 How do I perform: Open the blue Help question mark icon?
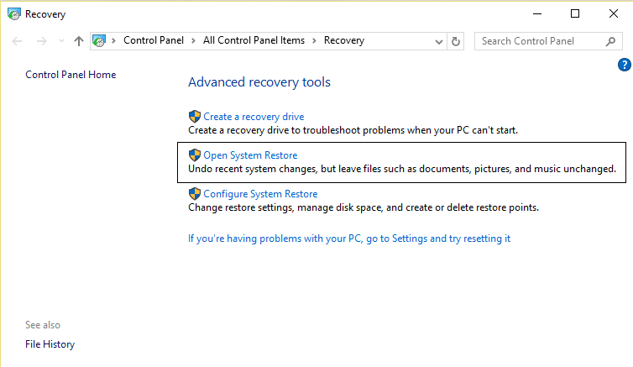624,65
